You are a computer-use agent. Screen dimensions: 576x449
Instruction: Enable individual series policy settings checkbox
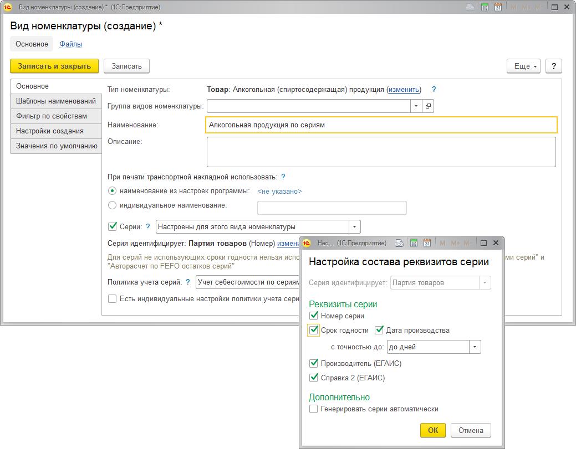112,298
